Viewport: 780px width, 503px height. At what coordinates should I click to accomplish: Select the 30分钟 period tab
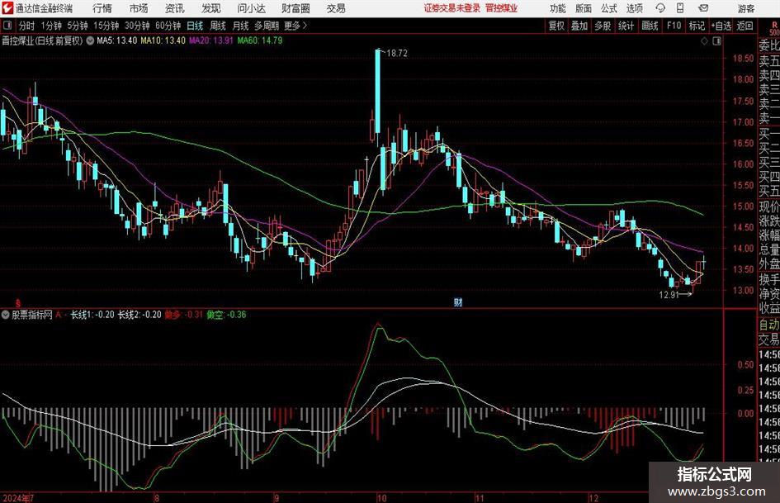(137, 26)
